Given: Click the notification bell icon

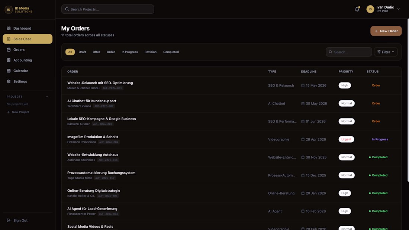Looking at the screenshot, I should pyautogui.click(x=357, y=9).
